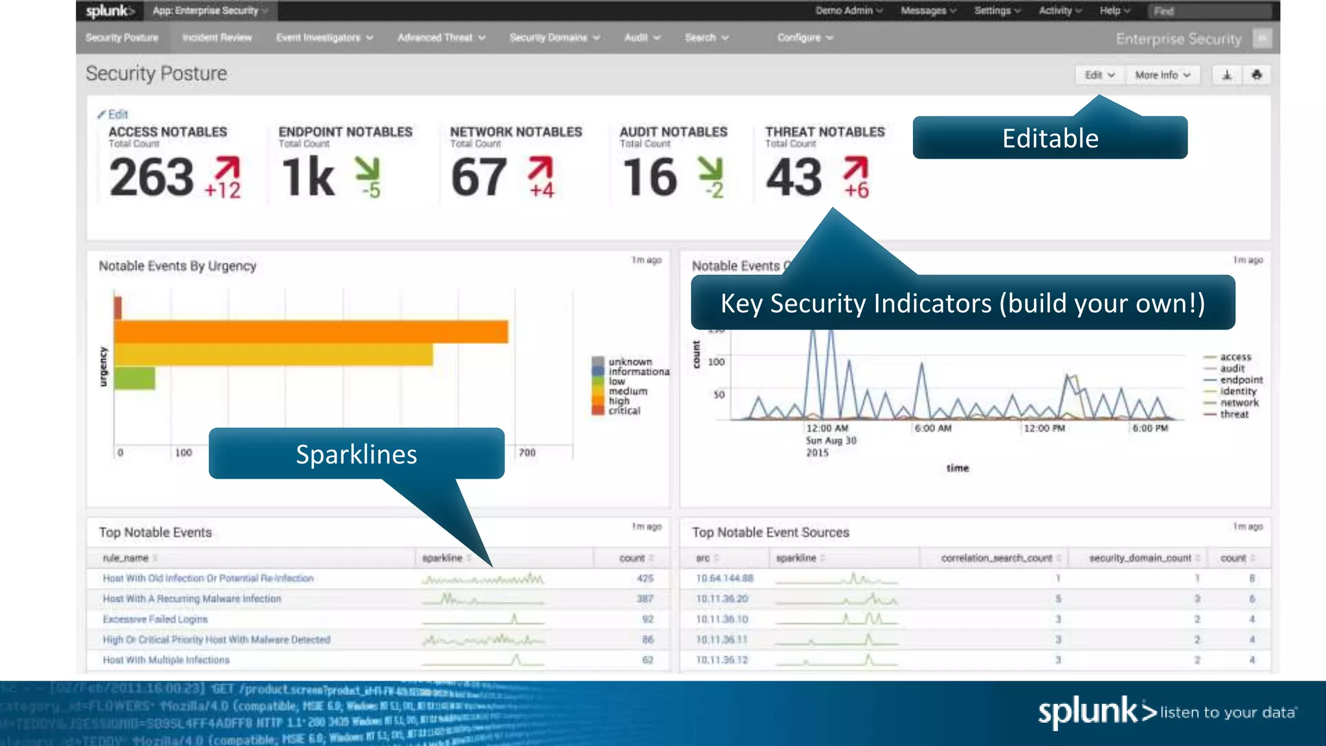The image size is (1326, 746).
Task: Click the critical legend swatch
Action: (x=598, y=411)
